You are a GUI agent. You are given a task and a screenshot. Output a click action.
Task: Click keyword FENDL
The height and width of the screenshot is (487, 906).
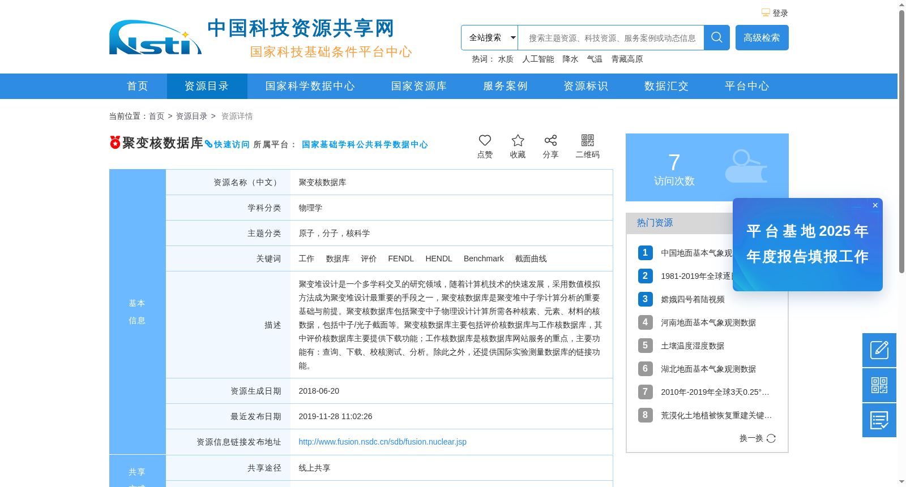tap(401, 258)
